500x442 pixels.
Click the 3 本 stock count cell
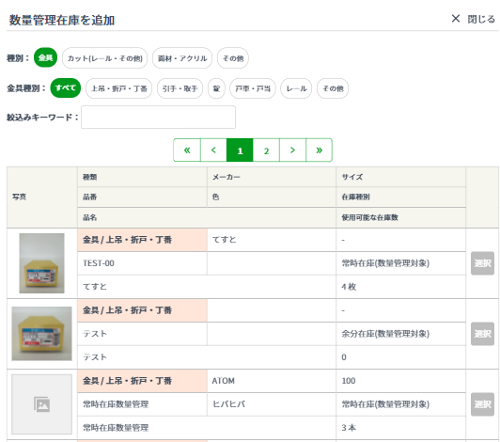point(400,428)
